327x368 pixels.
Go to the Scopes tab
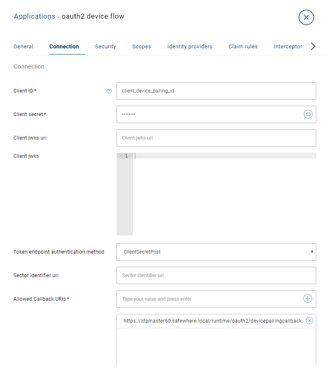pos(142,47)
